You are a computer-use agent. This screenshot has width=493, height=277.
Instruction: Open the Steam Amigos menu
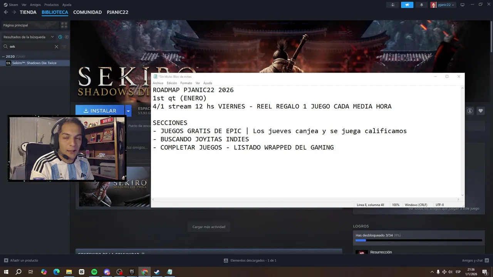coord(35,5)
